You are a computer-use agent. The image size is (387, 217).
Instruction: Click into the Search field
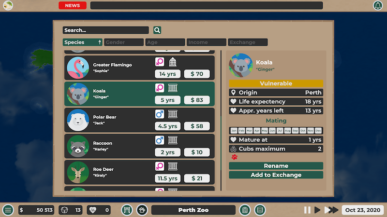coord(105,30)
